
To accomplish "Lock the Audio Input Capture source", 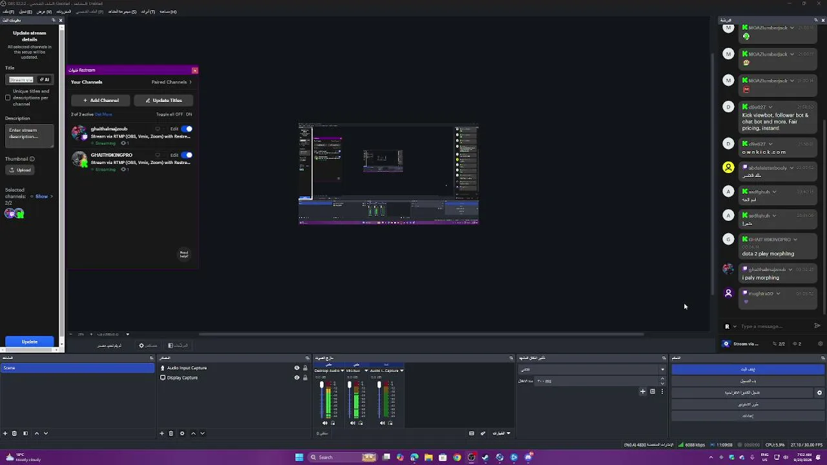I will pyautogui.click(x=305, y=368).
